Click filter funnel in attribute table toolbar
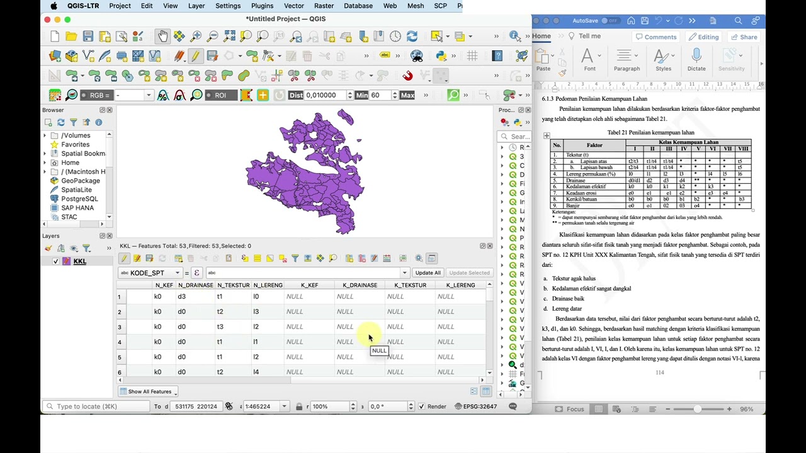Screen dimensions: 806x453 pos(295,259)
